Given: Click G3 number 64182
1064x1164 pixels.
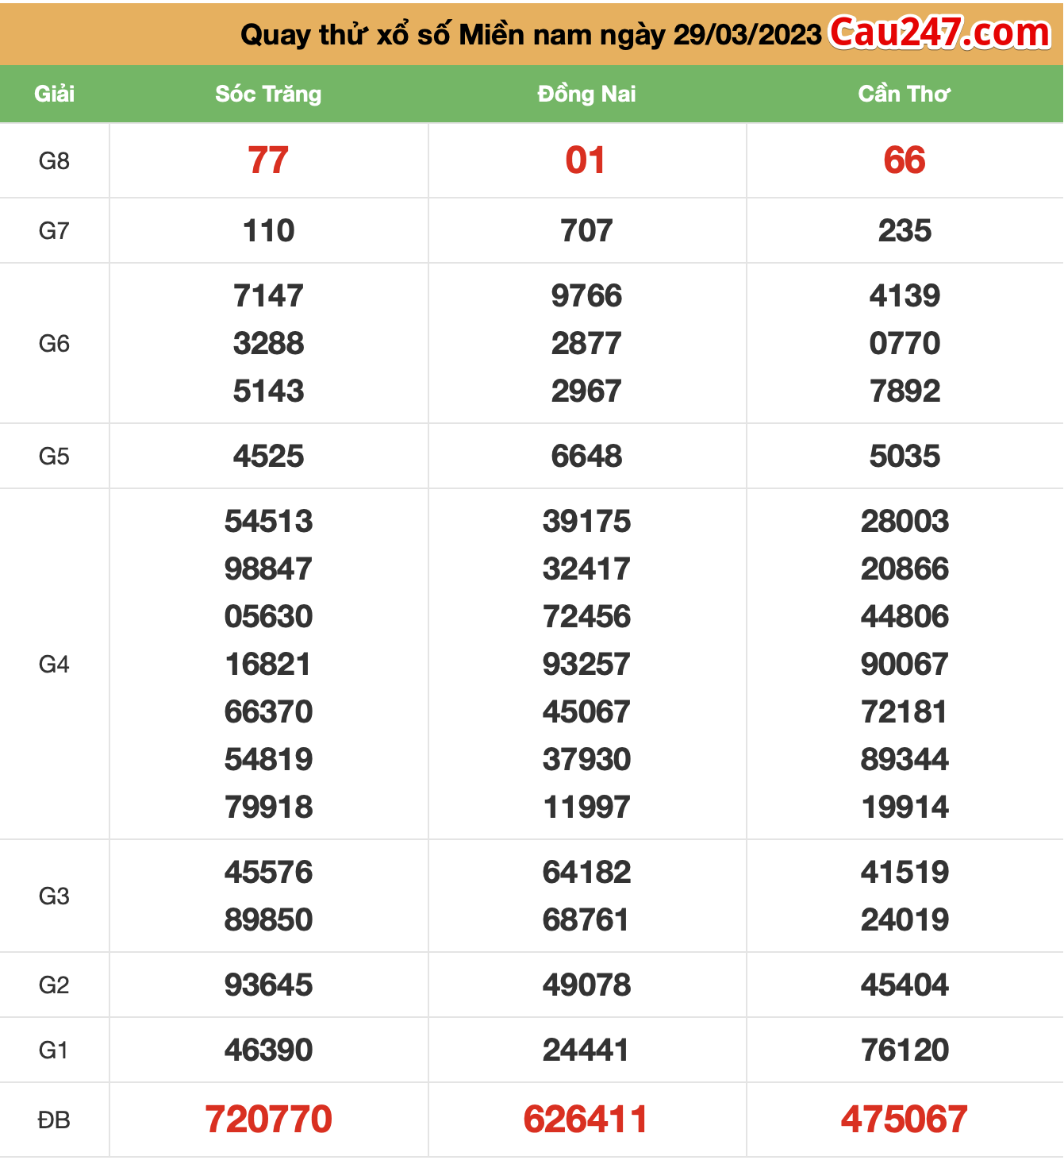Looking at the screenshot, I should tap(586, 873).
